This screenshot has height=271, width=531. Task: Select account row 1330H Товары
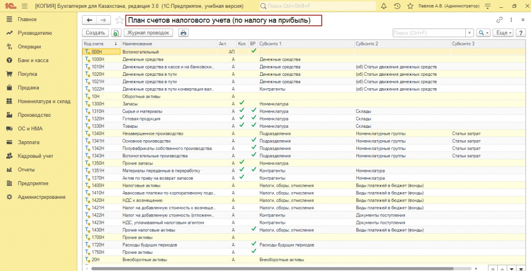(304, 126)
